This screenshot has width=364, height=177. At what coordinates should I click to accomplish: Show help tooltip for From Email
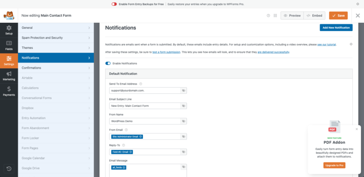click(126, 130)
